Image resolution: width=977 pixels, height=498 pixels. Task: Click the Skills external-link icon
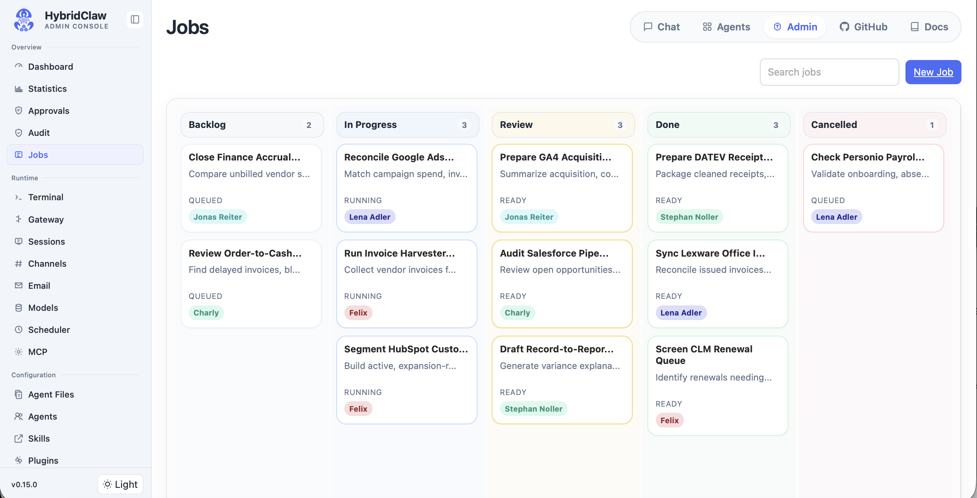(x=18, y=438)
